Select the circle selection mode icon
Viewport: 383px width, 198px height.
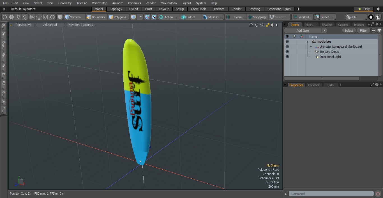tap(4, 17)
